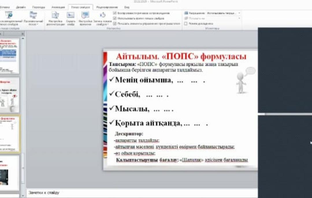The image size is (312, 198).
Task: Click the line өз ойын қорытады
Action: click(135, 153)
